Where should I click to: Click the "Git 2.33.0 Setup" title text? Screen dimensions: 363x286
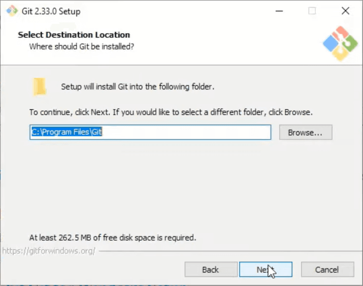(x=51, y=11)
